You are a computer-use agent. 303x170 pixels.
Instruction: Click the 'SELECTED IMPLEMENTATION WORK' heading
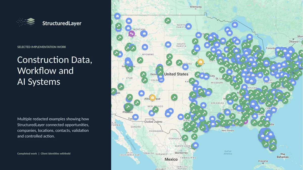point(42,47)
